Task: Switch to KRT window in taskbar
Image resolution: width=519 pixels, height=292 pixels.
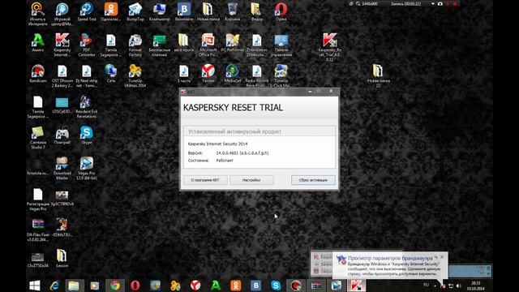Action: click(356, 286)
